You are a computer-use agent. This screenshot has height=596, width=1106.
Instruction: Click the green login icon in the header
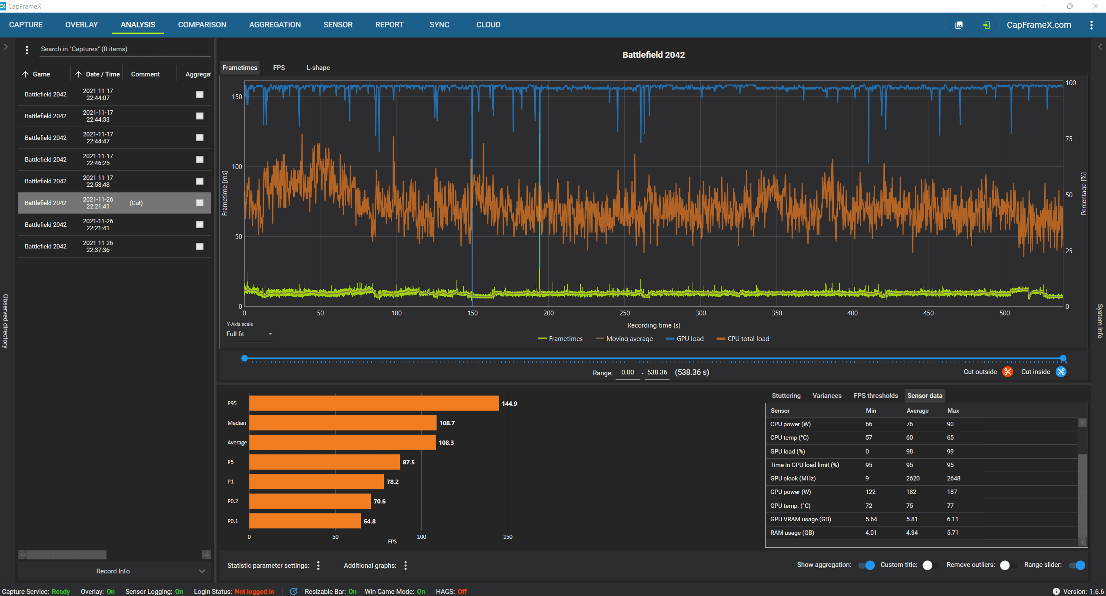pos(986,25)
